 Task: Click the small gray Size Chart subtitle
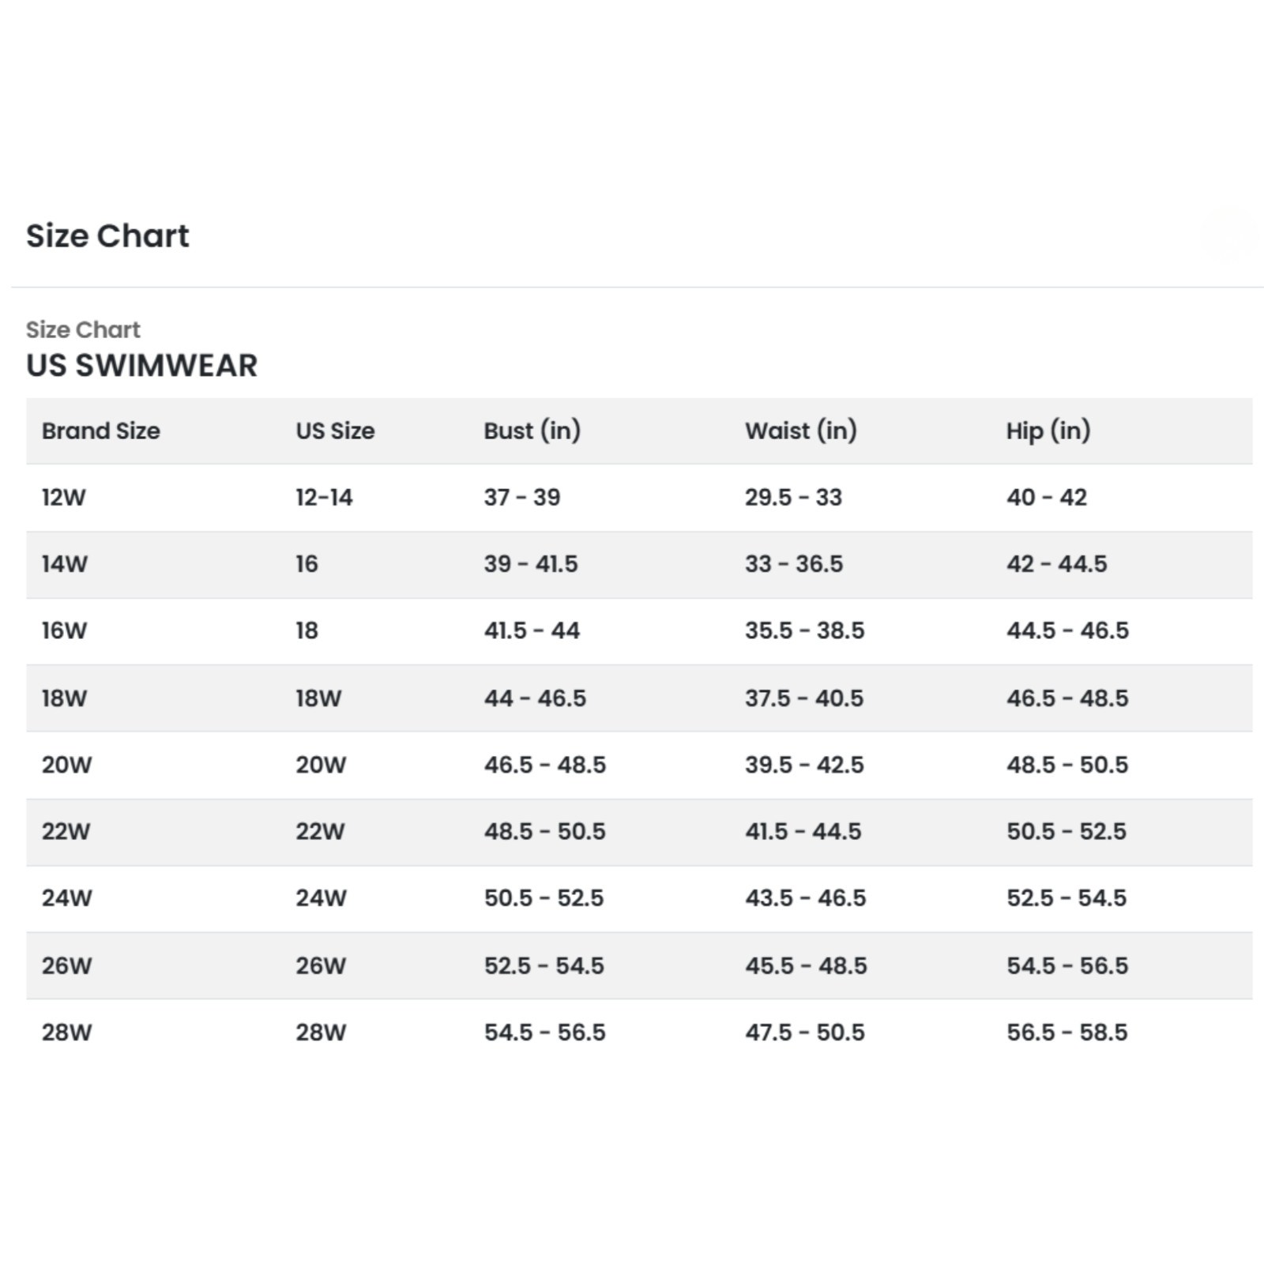point(83,329)
